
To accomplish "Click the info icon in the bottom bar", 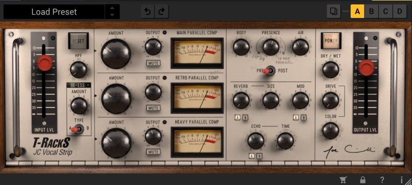I will point(401,180).
